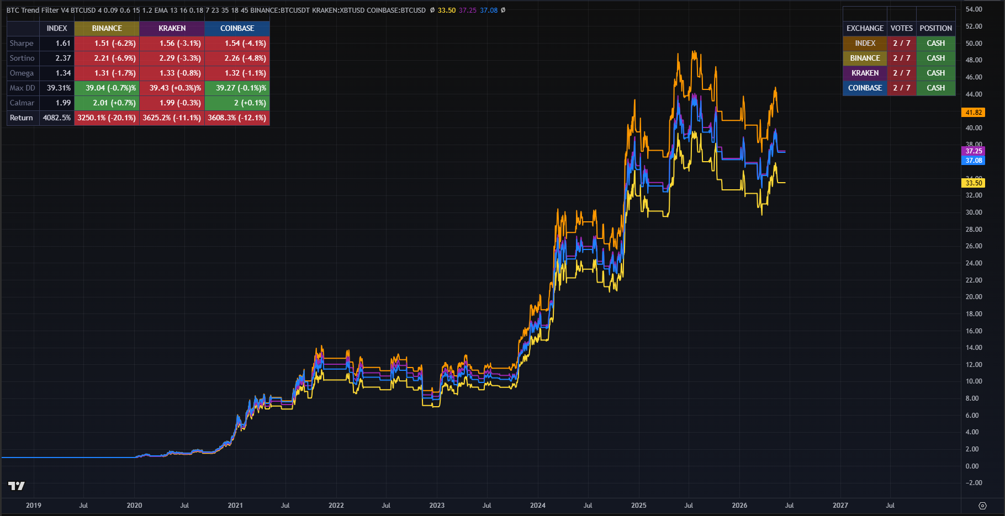Click the Kraken Omega cell 1.33 (-0.8%)
1005x516 pixels.
coord(172,73)
